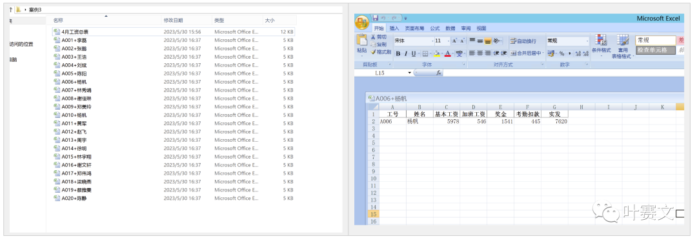This screenshot has width=697, height=243.
Task: Toggle top vertical alignment
Action: [x=472, y=41]
